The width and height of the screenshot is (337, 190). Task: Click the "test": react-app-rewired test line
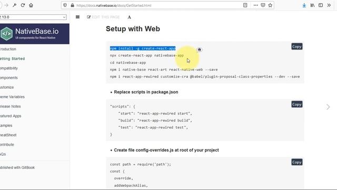point(153,128)
